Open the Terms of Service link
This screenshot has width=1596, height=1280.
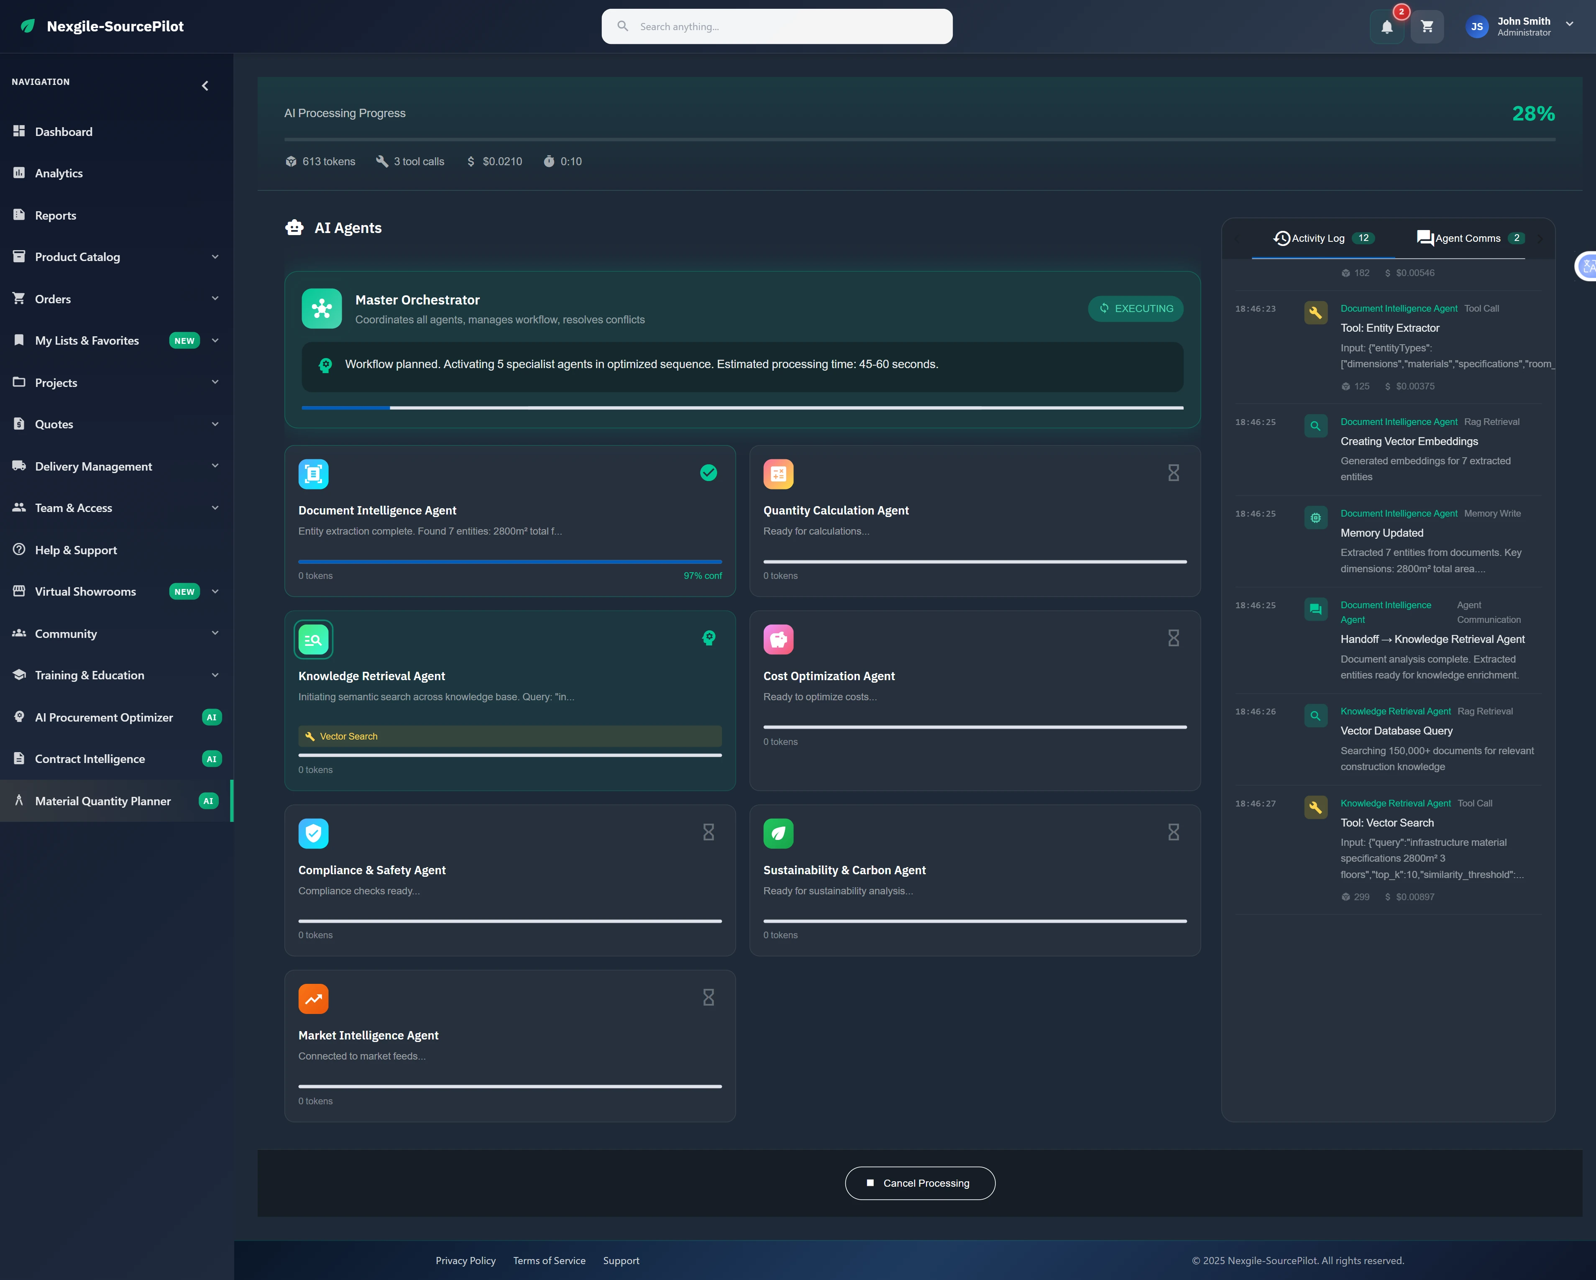(549, 1260)
